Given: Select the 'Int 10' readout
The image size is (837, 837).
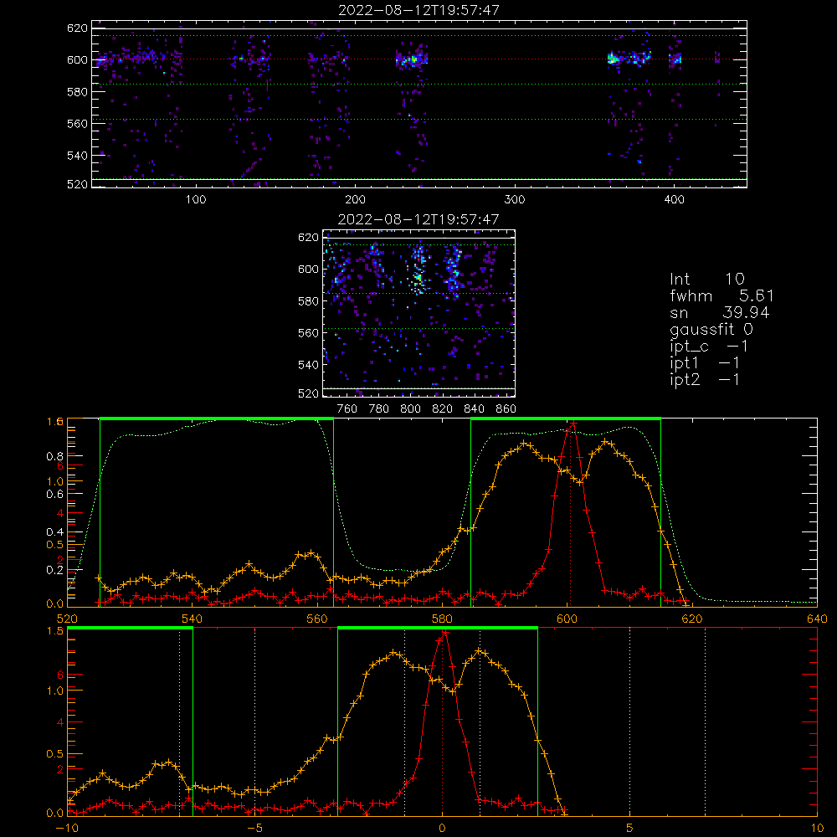Looking at the screenshot, I should tap(707, 279).
